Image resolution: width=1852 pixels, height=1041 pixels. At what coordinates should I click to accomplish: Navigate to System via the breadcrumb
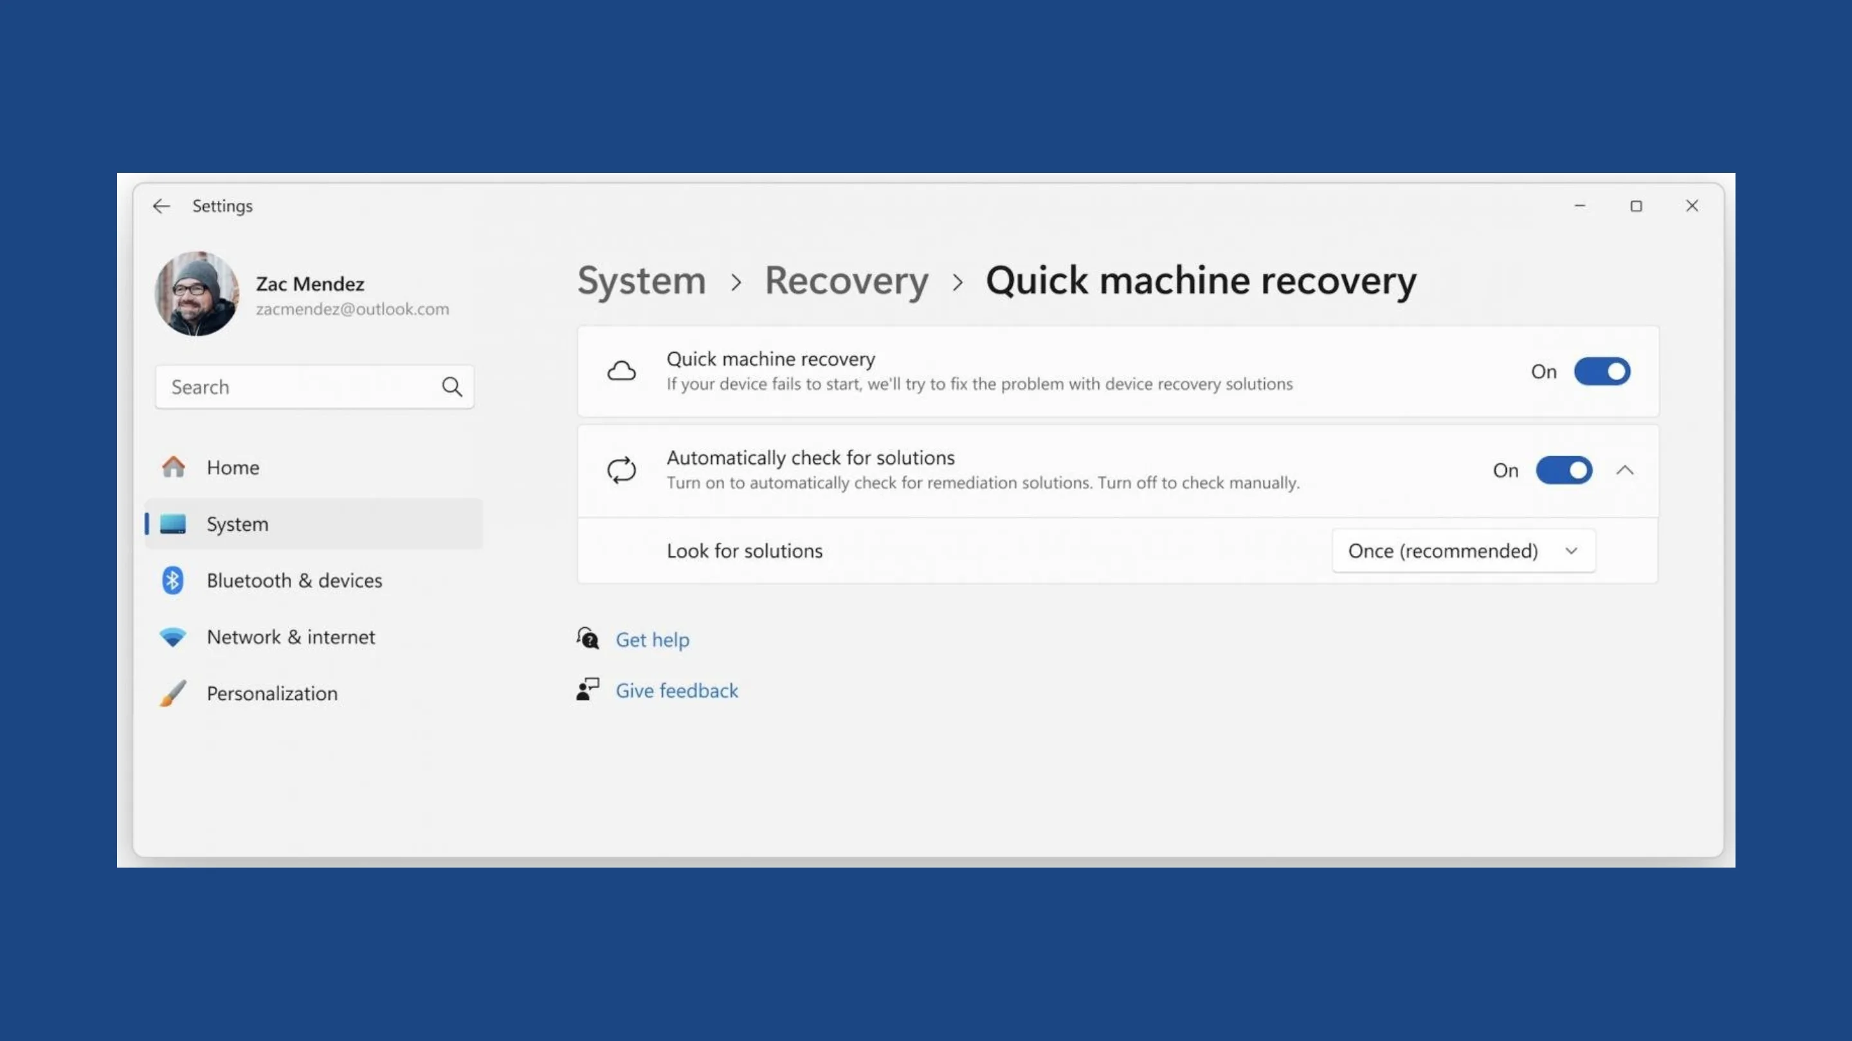coord(640,281)
